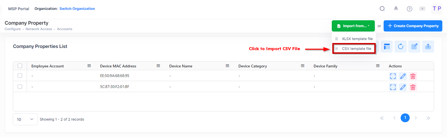Go to page 1 in pagination

[405, 118]
